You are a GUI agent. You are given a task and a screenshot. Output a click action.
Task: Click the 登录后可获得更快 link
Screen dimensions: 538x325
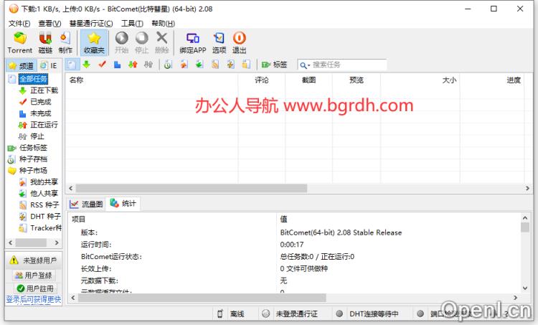point(34,299)
